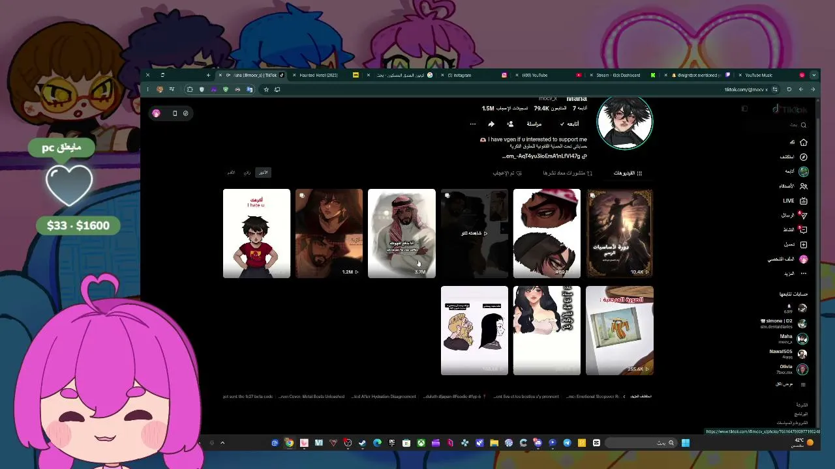Screen dimensions: 835x469
Task: Open the profile bio link
Action: click(x=545, y=156)
